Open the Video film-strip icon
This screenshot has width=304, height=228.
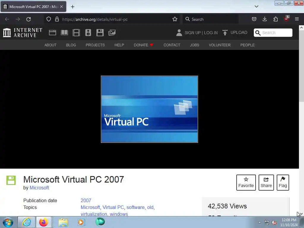click(x=76, y=33)
